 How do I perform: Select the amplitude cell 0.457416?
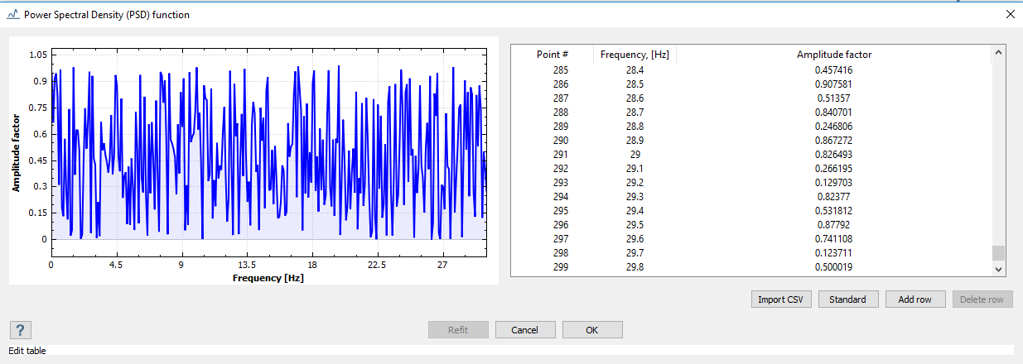833,70
